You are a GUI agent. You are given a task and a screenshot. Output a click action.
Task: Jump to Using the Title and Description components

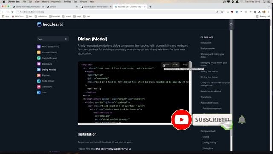click(215, 84)
